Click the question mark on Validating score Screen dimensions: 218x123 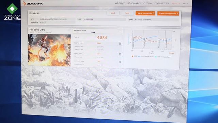120,31
